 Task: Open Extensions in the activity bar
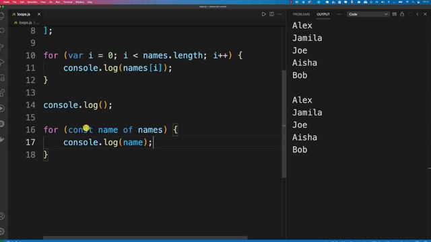click(2, 93)
